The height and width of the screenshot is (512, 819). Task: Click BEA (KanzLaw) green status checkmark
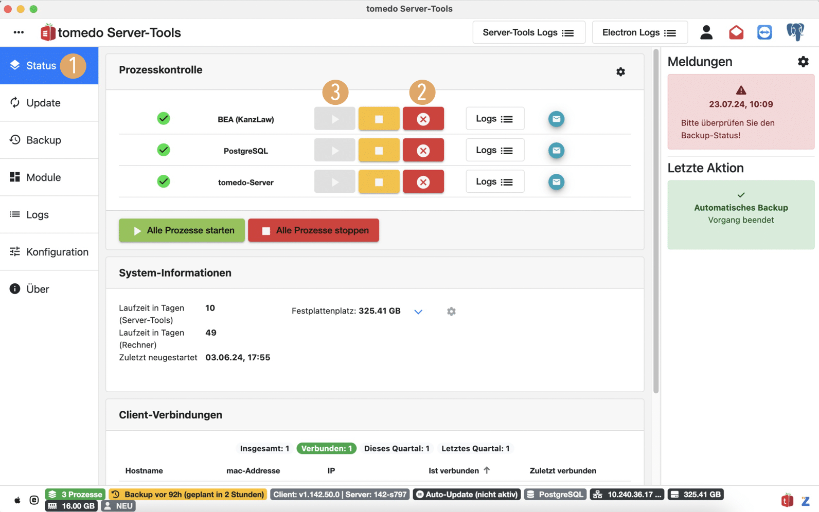click(164, 119)
